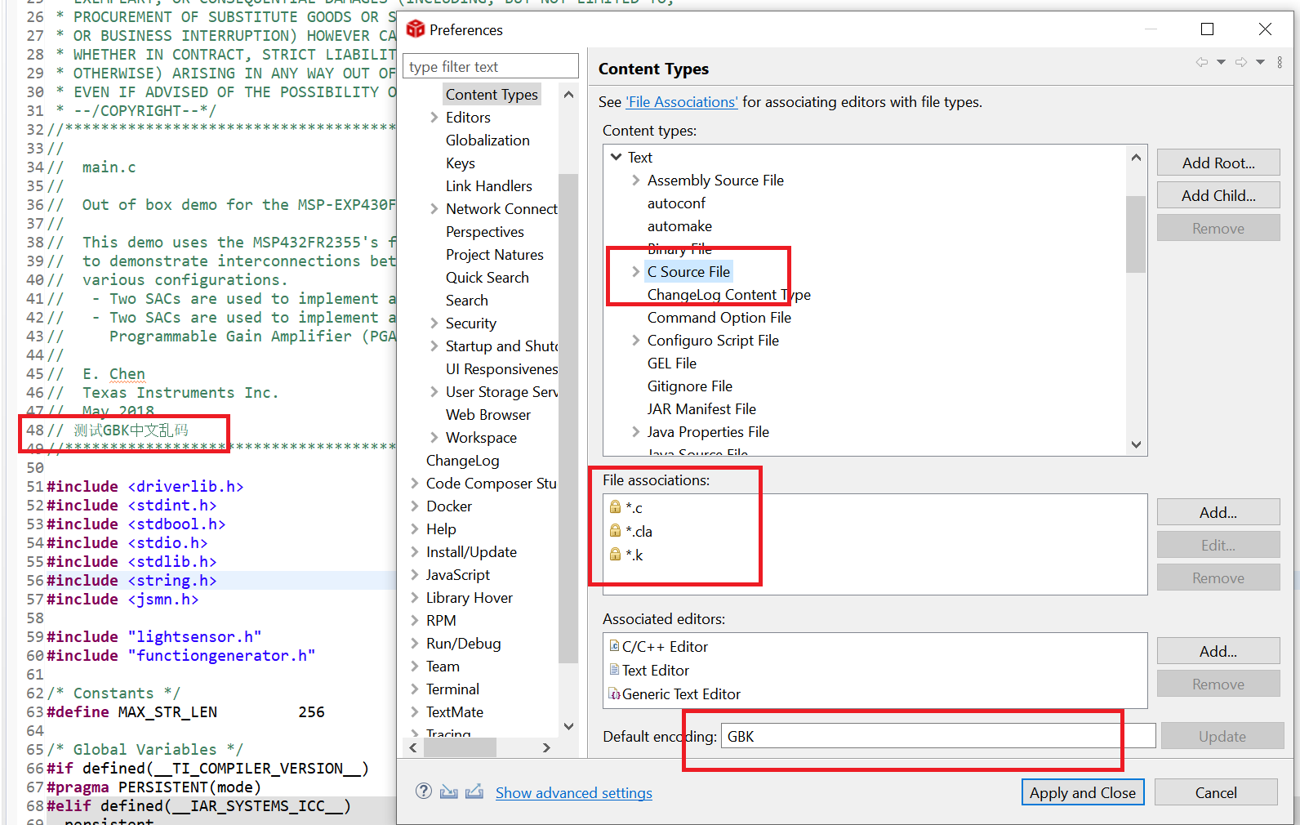Click the type filter text box
The width and height of the screenshot is (1300, 825).
tap(490, 66)
